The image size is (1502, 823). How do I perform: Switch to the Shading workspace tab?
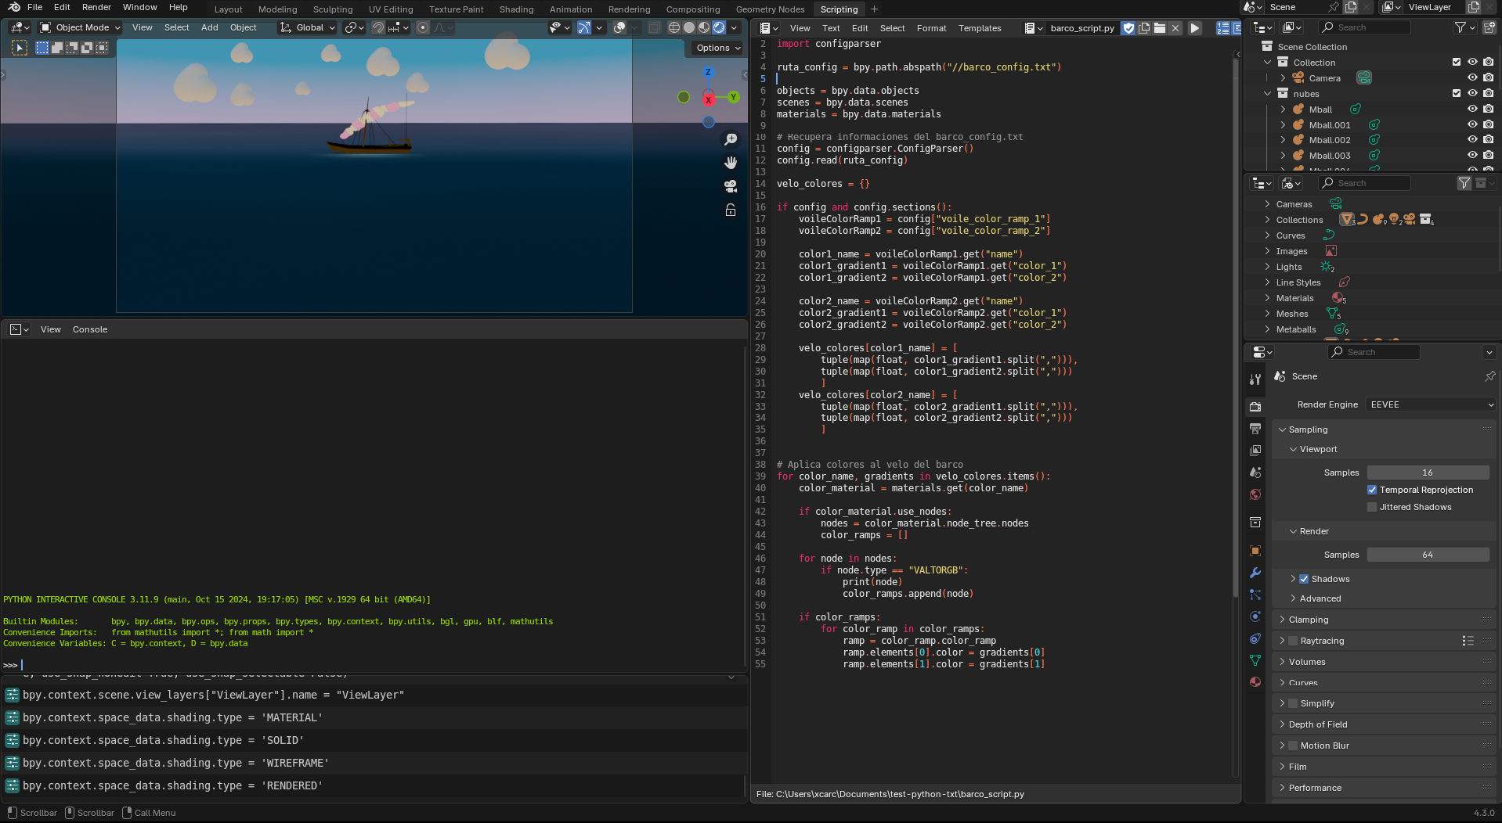coord(516,9)
